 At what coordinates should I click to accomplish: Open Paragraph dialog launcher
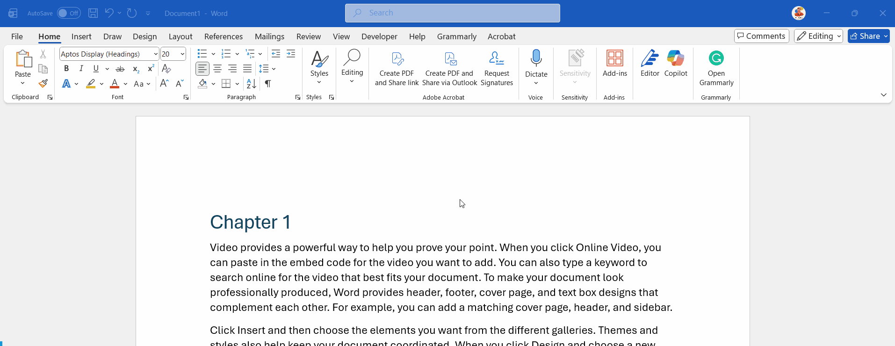coord(298,97)
